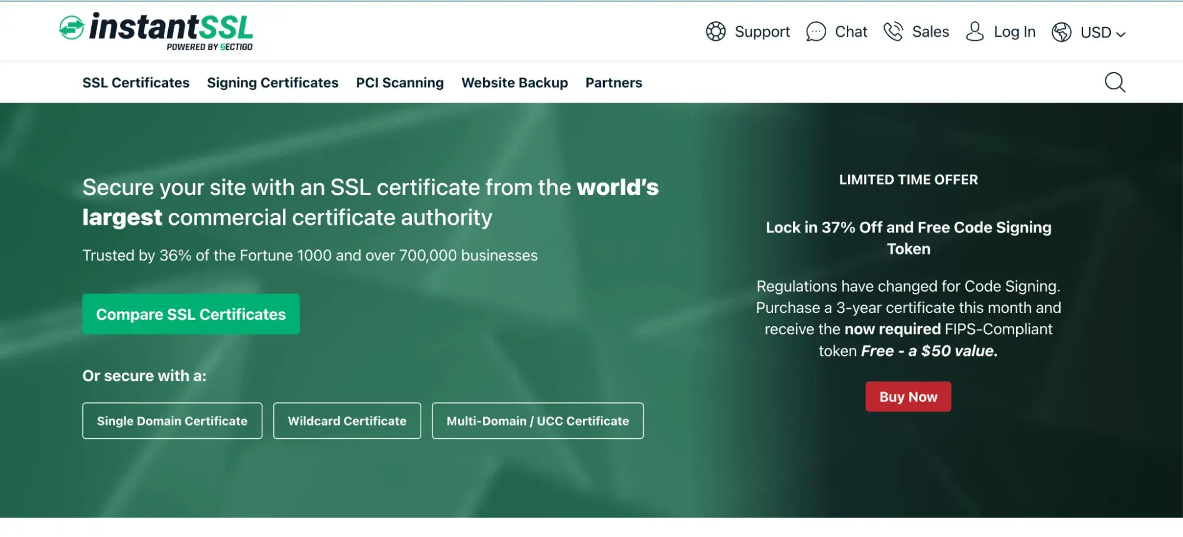Image resolution: width=1183 pixels, height=537 pixels.
Task: Click 'POWERED BY SECTIGO' tagline
Action: tap(209, 47)
